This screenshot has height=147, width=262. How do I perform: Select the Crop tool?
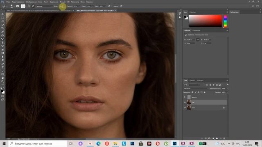click(2, 28)
